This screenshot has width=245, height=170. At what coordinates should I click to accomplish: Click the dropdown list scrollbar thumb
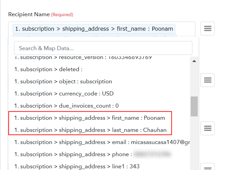(x=194, y=106)
